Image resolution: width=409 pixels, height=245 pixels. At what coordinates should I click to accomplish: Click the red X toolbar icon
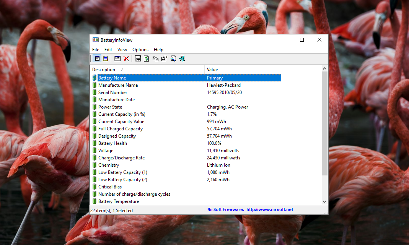pos(126,58)
